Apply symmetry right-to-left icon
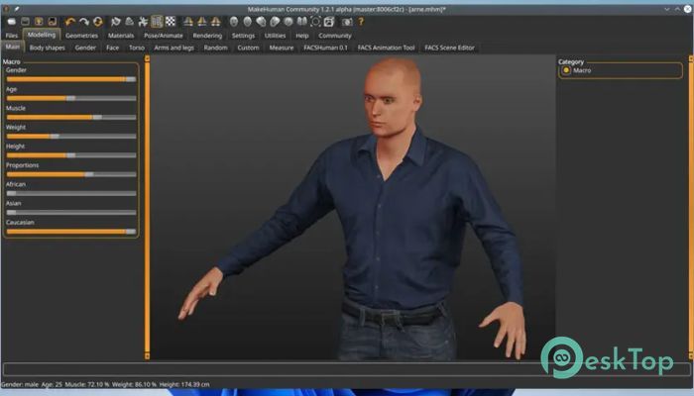This screenshot has width=694, height=396. pyautogui.click(x=188, y=21)
